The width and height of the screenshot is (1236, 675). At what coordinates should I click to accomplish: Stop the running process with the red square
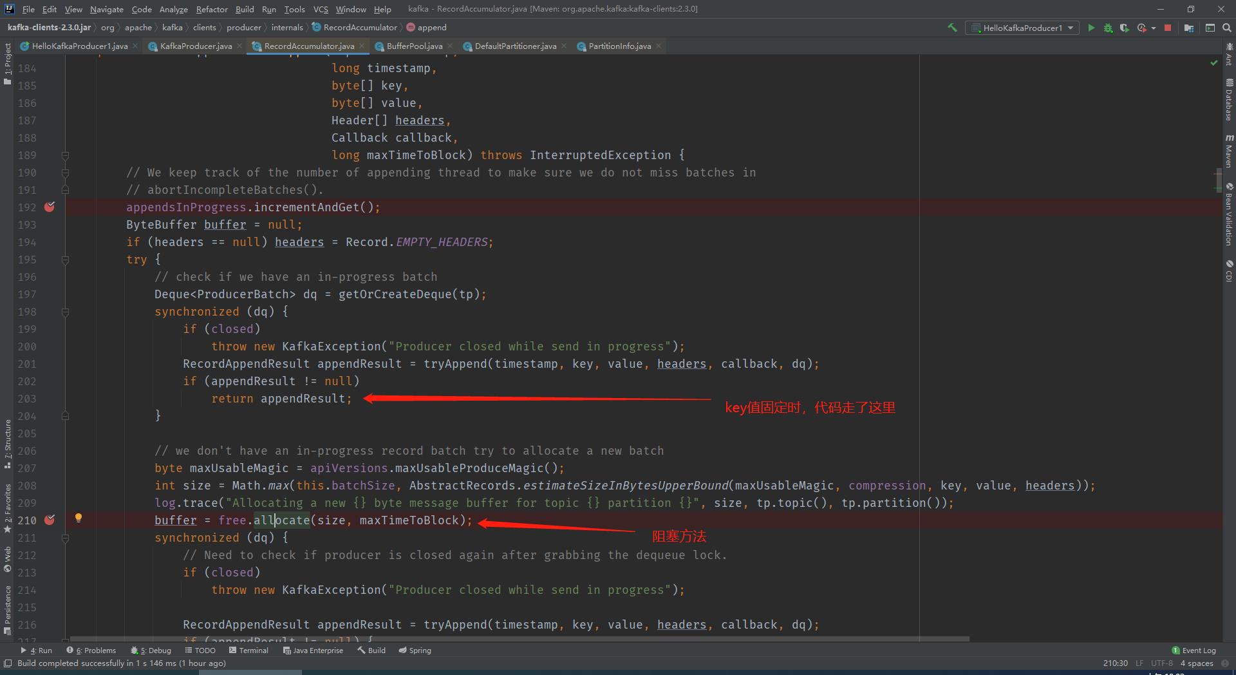tap(1168, 28)
